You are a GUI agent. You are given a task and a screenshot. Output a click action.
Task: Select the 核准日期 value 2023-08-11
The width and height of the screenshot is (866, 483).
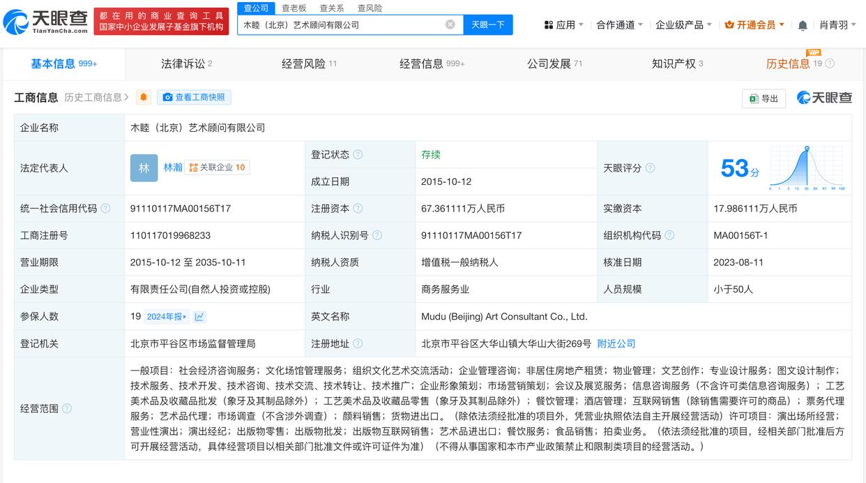738,262
